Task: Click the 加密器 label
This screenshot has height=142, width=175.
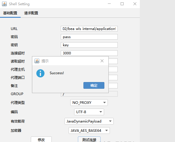Action: pos(16,130)
